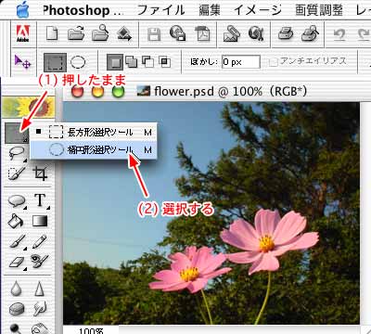This screenshot has width=371, height=334.
Task: Open the marquee tool flyout in toolbox
Action: [x=17, y=133]
